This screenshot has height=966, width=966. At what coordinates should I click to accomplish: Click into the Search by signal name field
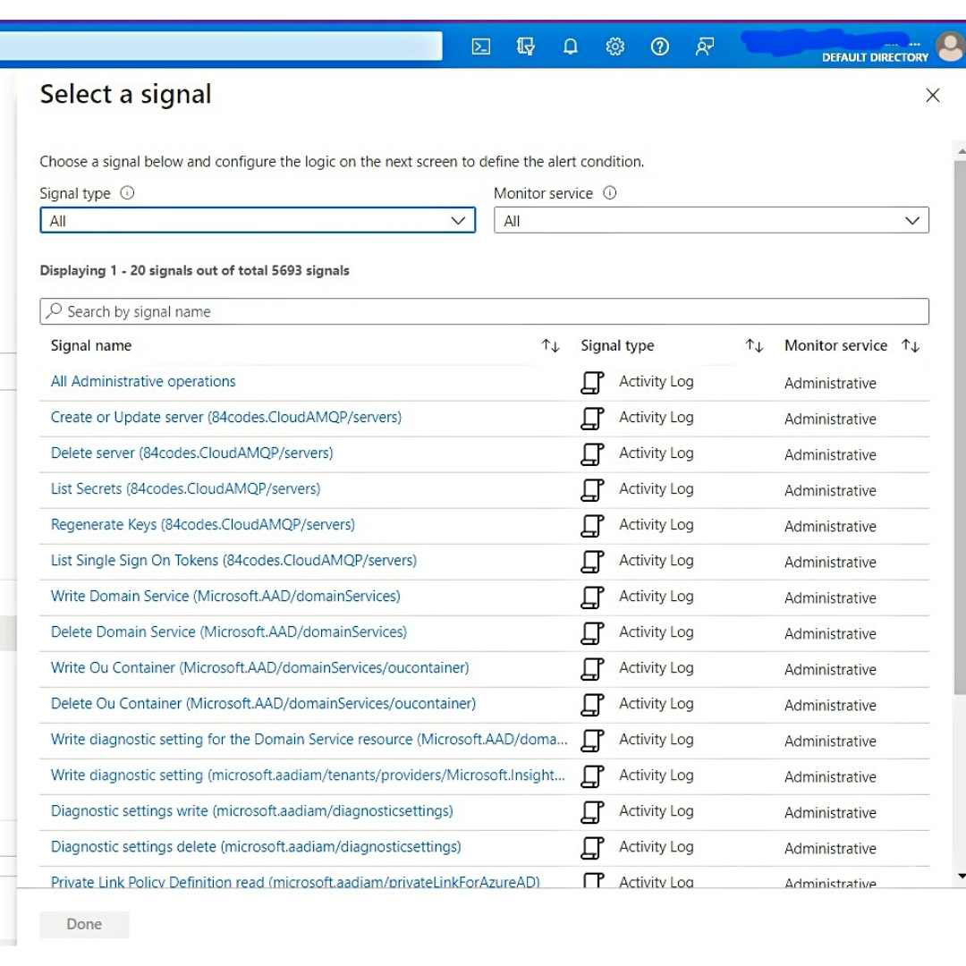click(x=484, y=311)
